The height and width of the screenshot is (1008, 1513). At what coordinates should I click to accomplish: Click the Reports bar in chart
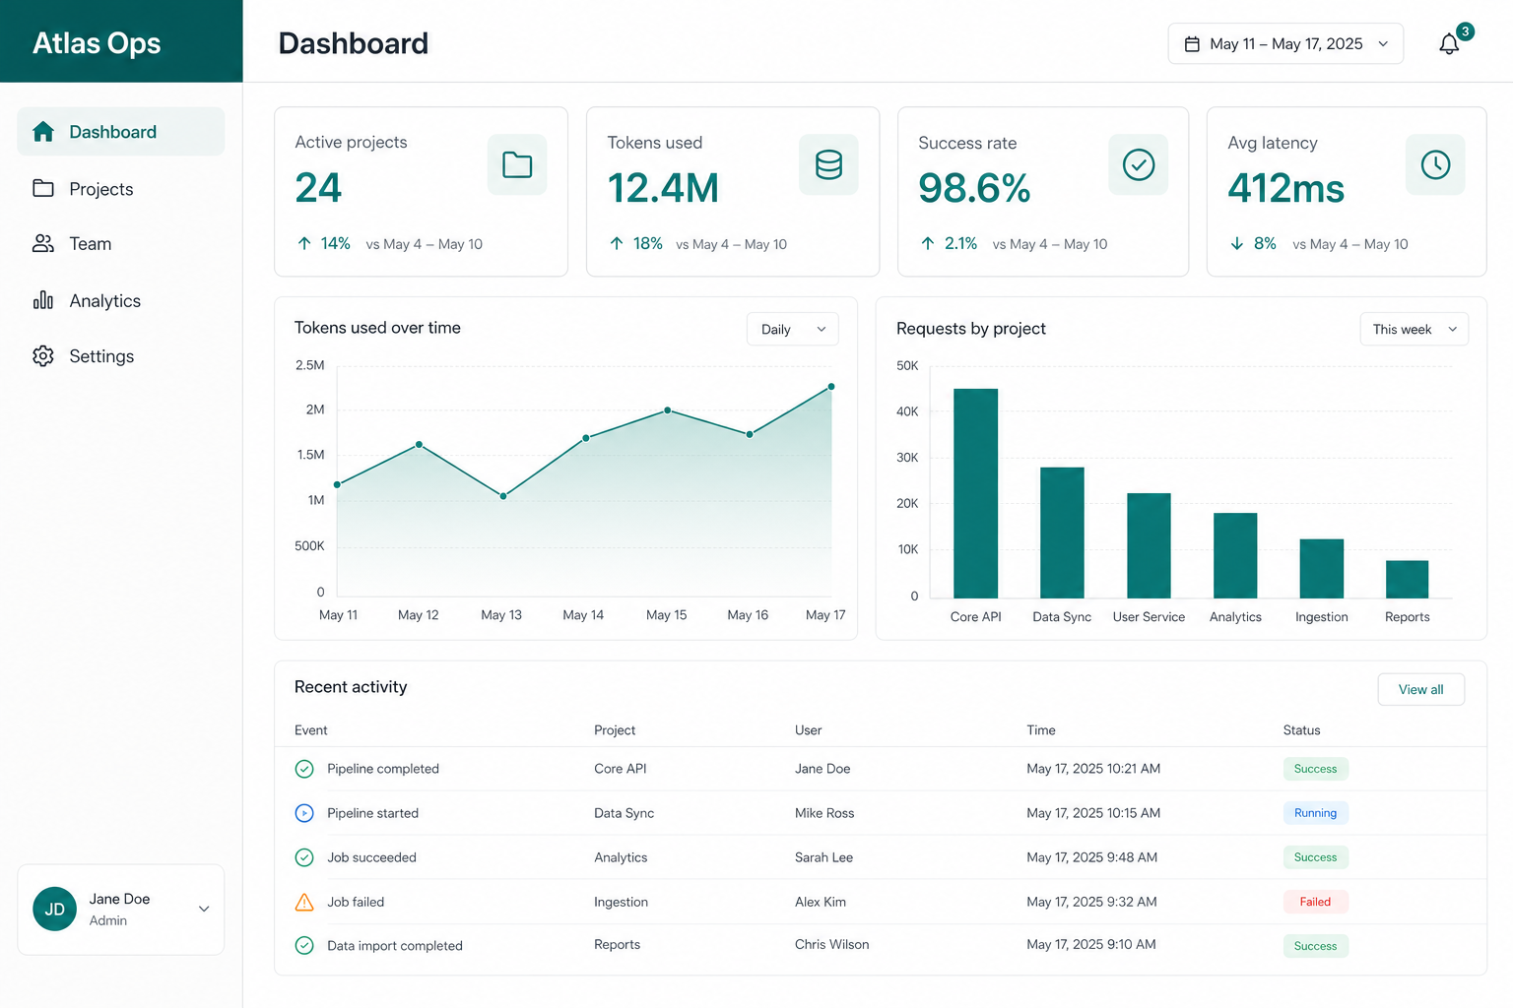[1407, 579]
